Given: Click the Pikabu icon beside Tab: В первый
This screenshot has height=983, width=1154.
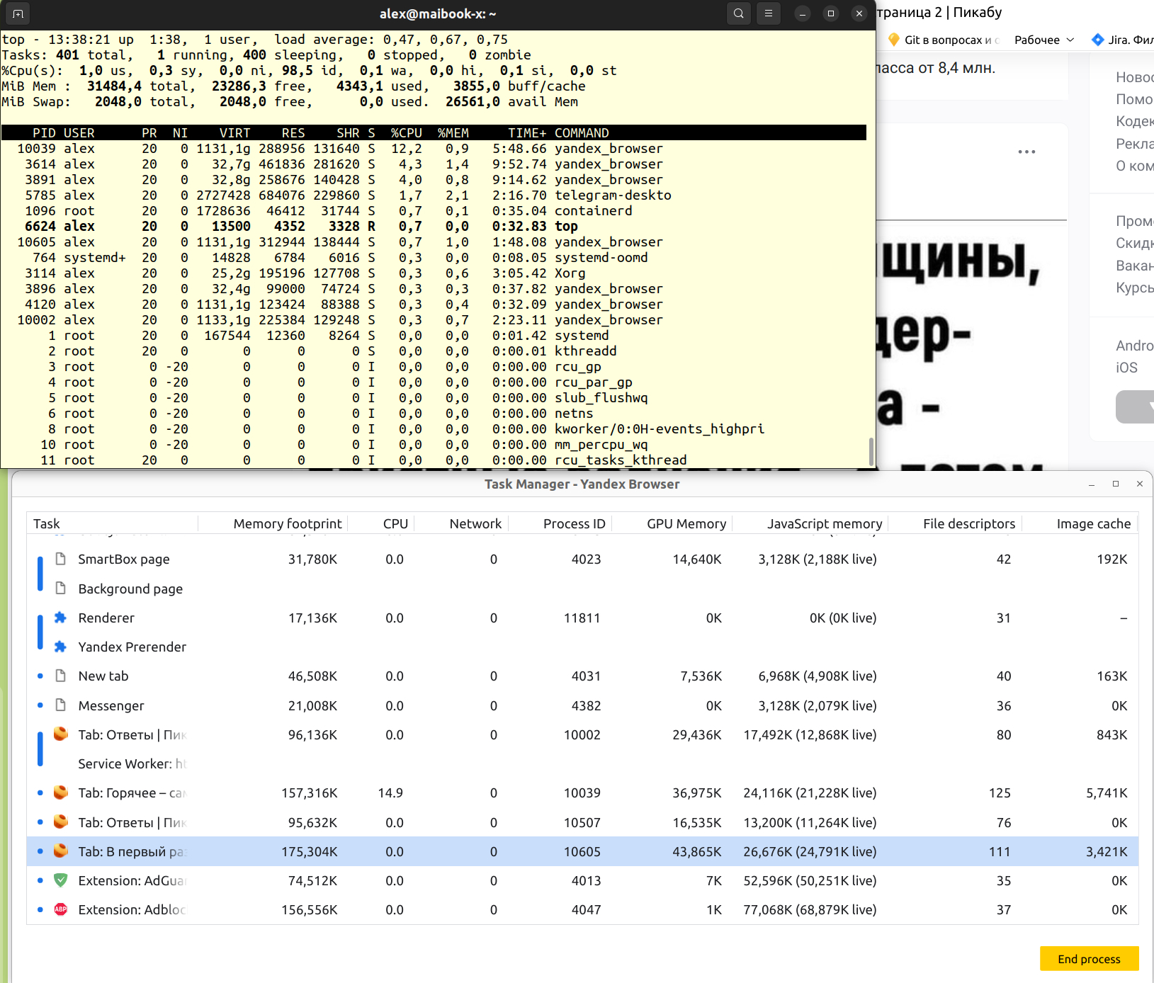Looking at the screenshot, I should 61,851.
